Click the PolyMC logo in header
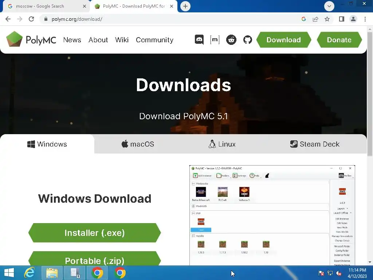 pos(31,39)
